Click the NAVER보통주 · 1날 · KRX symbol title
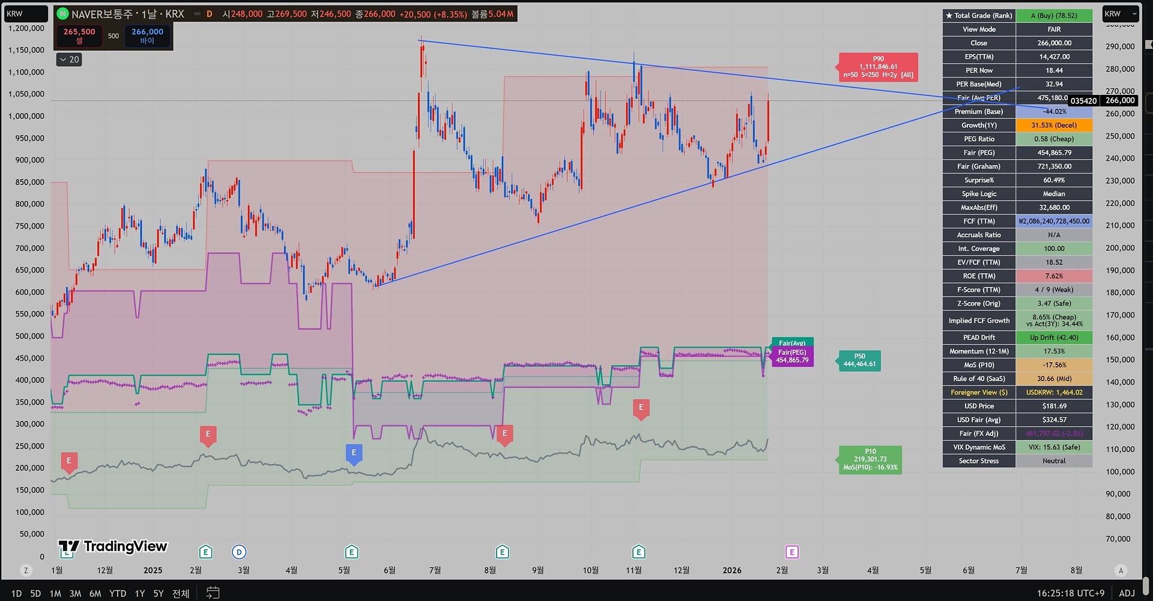 pos(128,14)
